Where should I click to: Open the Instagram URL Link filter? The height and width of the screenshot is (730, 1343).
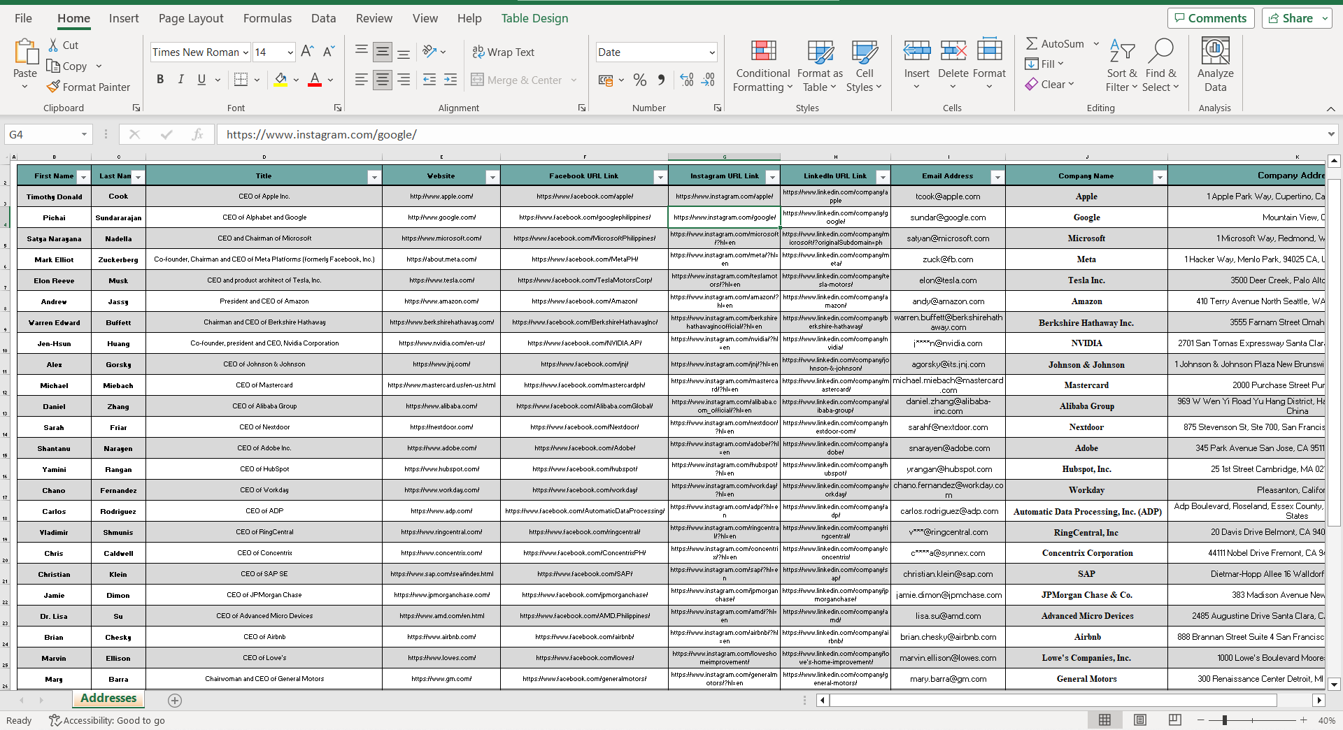coord(772,177)
